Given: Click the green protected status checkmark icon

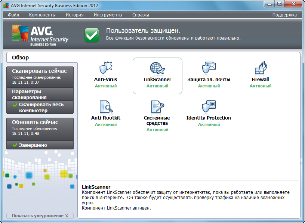Looking at the screenshot, I should coord(92,35).
